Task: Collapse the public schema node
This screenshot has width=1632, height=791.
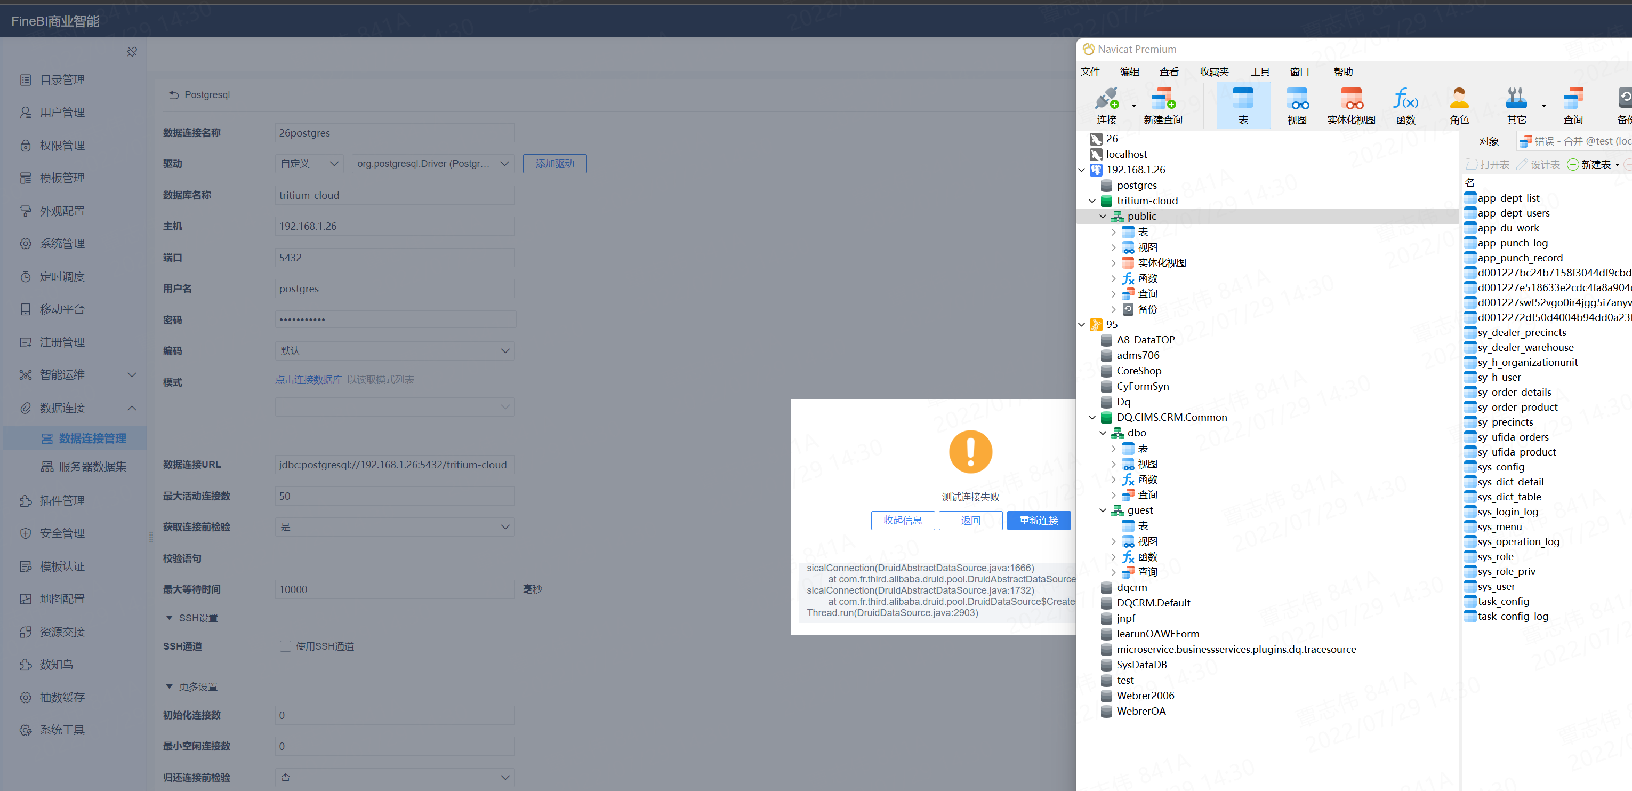Action: click(1103, 216)
